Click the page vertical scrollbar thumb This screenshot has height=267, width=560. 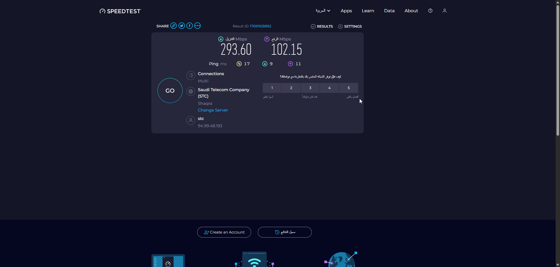coord(558,70)
